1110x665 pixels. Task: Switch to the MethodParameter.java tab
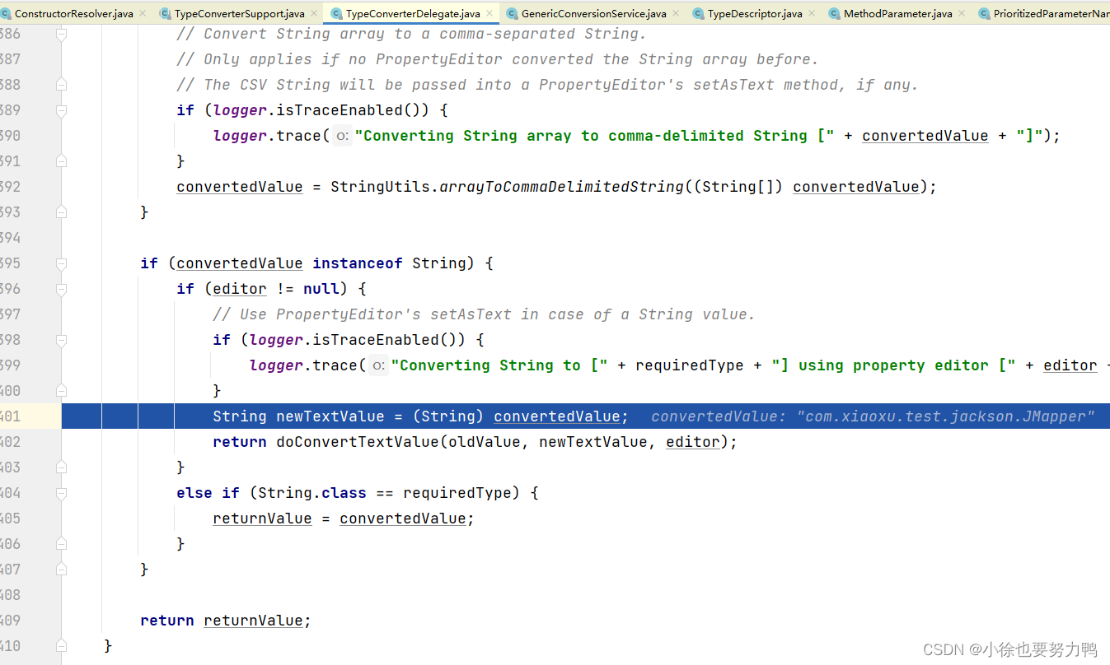898,14
